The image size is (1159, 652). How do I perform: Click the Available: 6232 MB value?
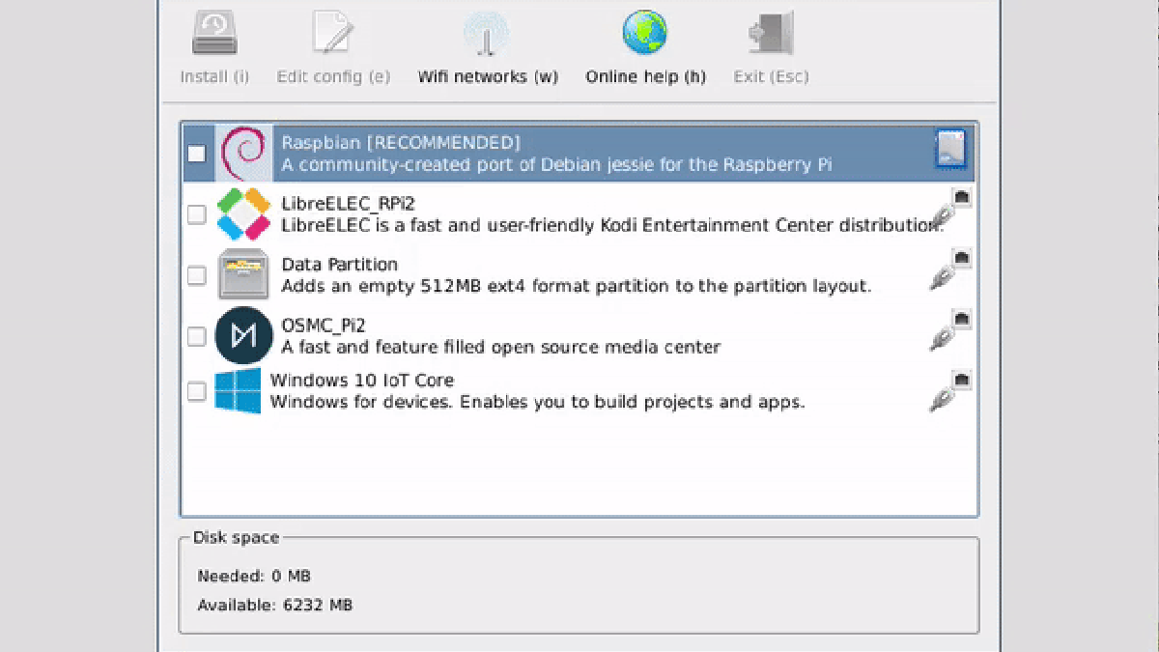click(274, 606)
